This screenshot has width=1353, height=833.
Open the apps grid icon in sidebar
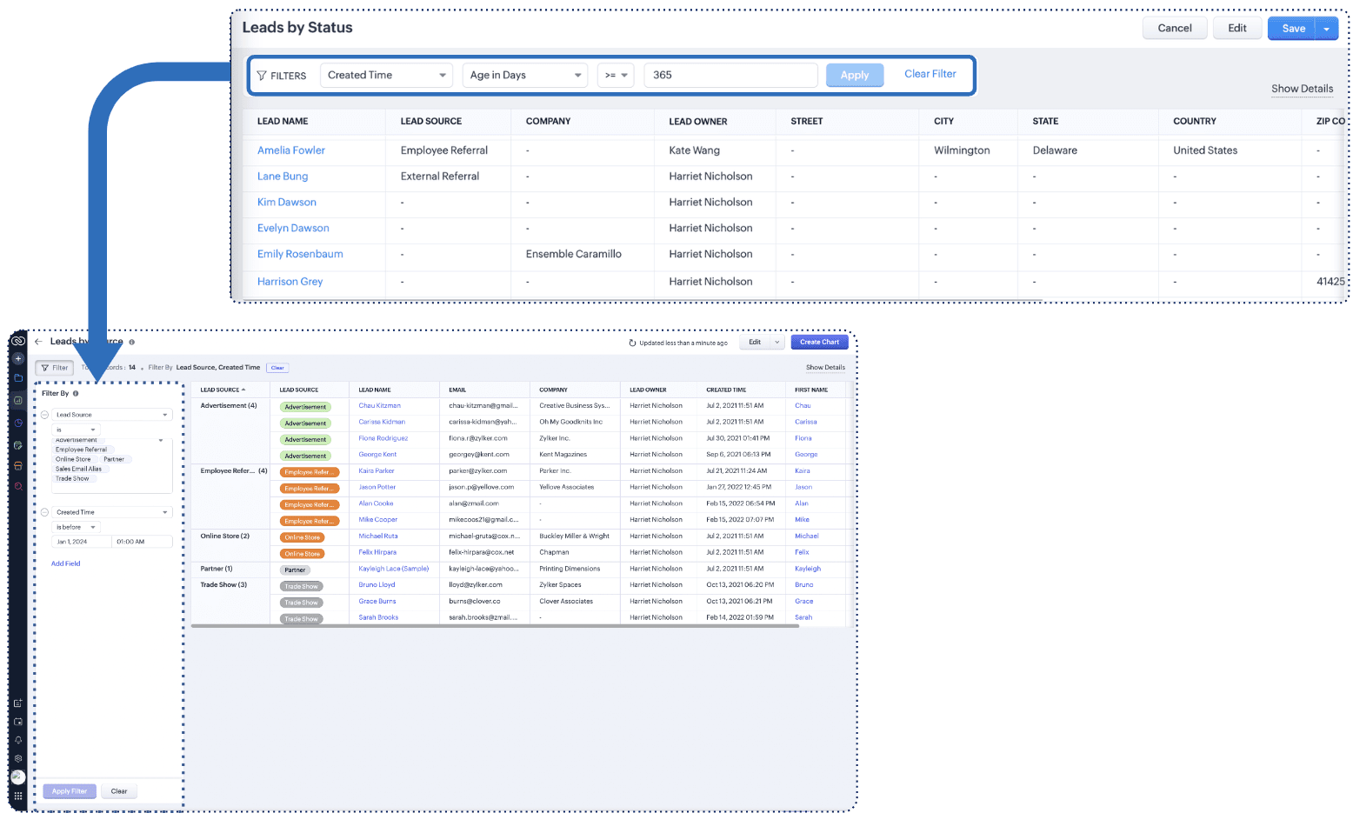click(x=18, y=796)
